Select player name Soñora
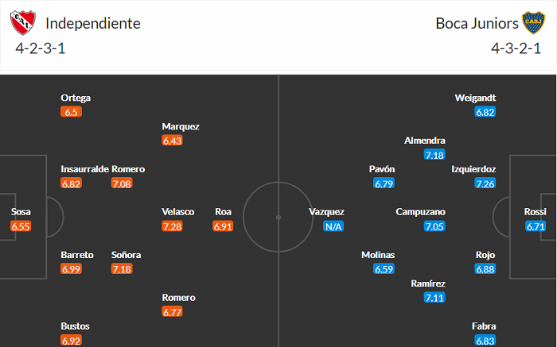This screenshot has height=347, width=557. (x=127, y=255)
